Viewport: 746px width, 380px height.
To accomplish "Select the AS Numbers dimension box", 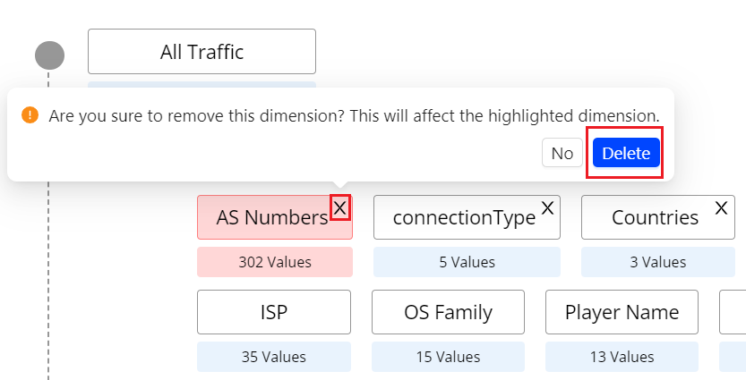I will point(275,217).
